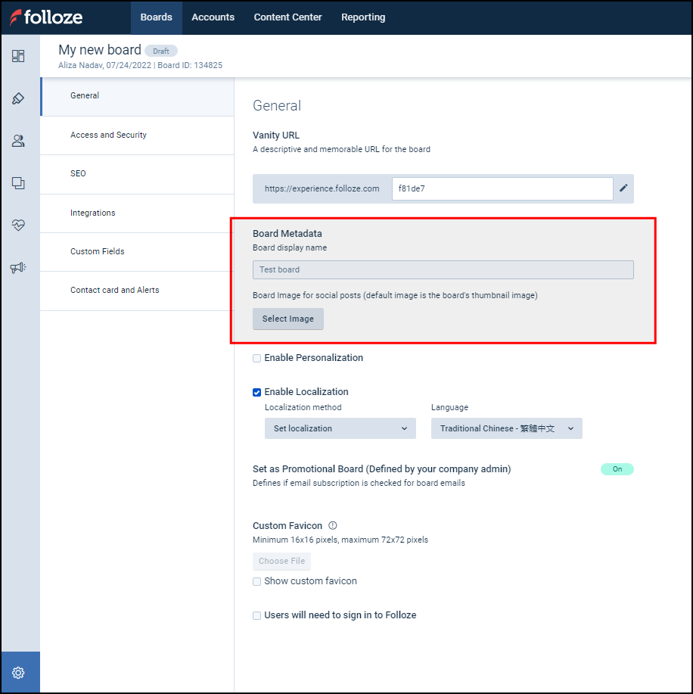Click the overlapping squares icon in sidebar
The image size is (693, 694).
(x=18, y=183)
